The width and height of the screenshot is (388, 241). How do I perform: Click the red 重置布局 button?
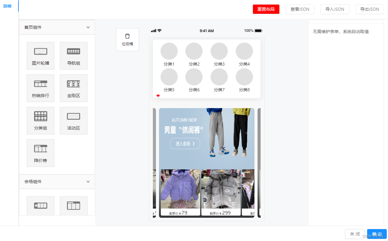(266, 9)
